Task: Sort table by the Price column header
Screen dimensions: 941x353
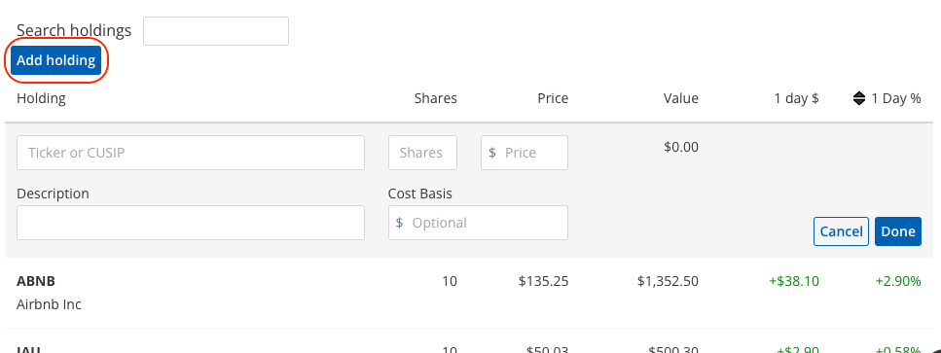Action: [553, 98]
